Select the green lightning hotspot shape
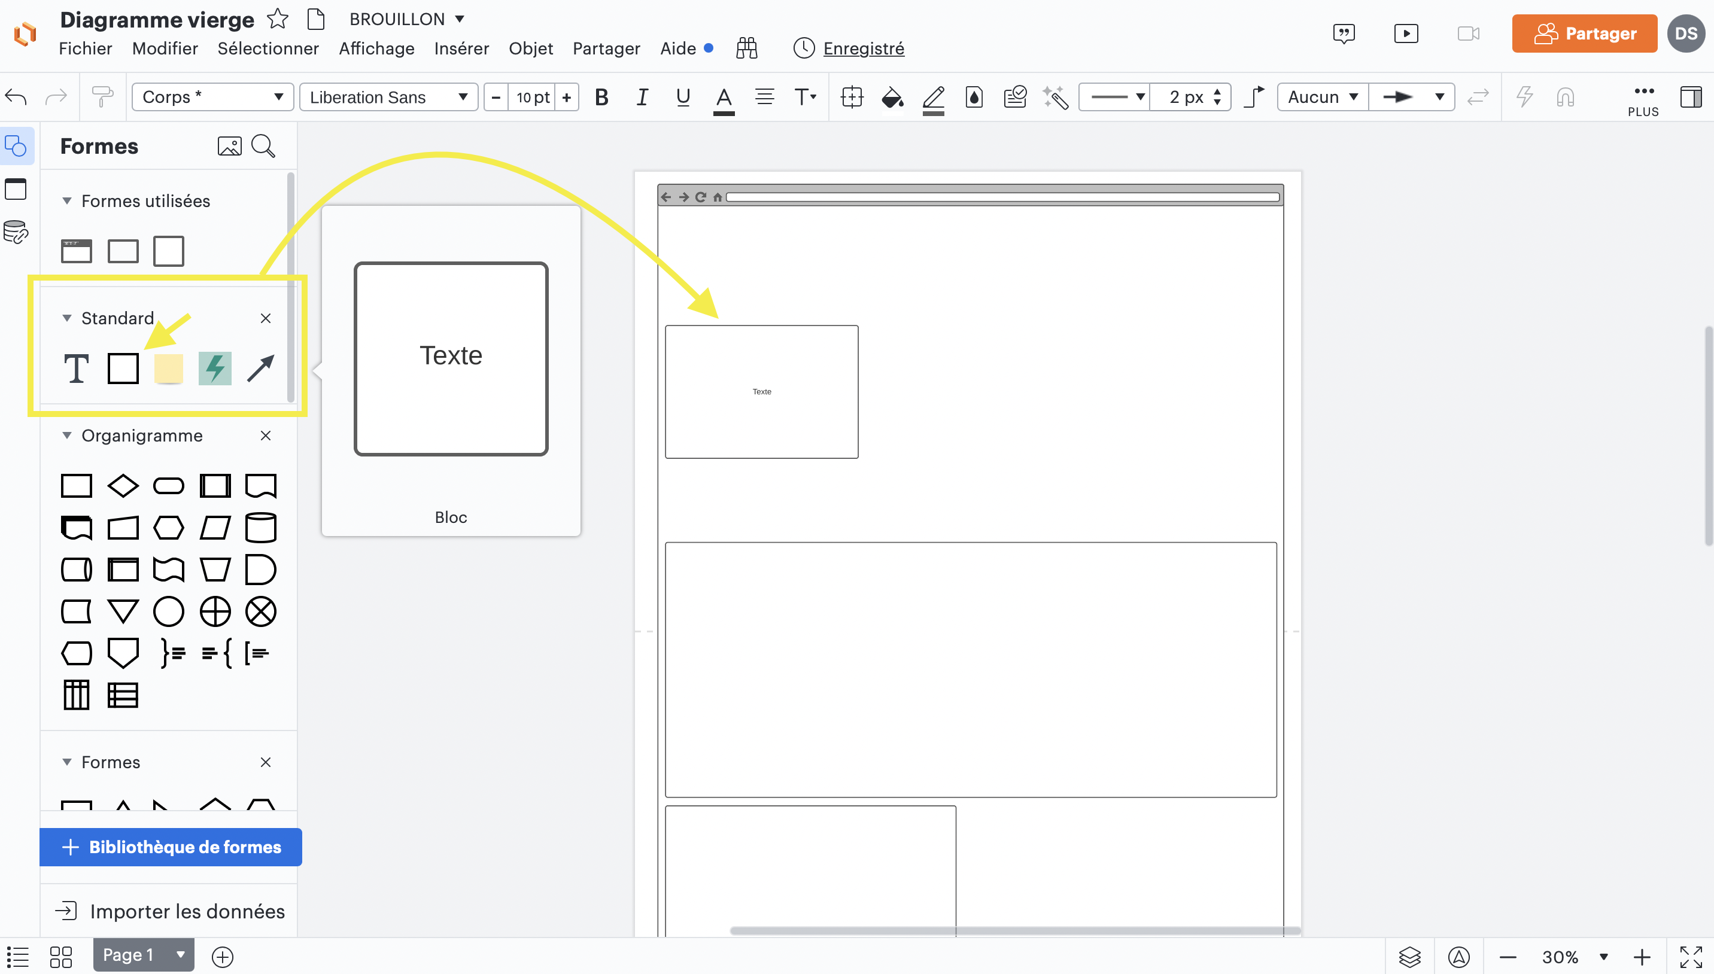Viewport: 1714px width, 974px height. pos(215,369)
